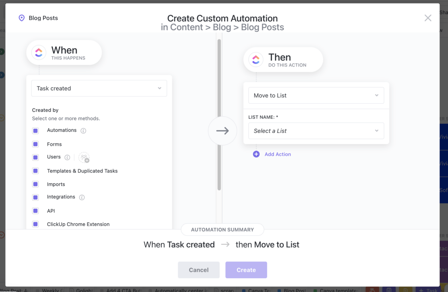The width and height of the screenshot is (448, 292).
Task: Click the ClickUp logo in the When header
Action: tap(39, 53)
